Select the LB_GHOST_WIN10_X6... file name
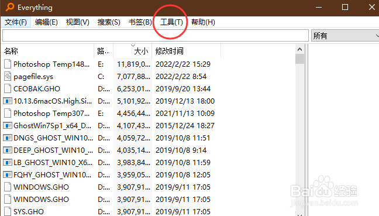Image resolution: width=379 pixels, height=216 pixels. [x=53, y=163]
